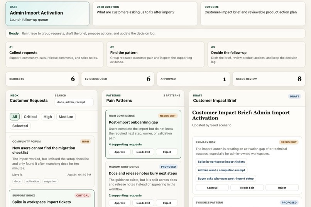
Task: Click PROPOSED badge on Evidence Pattern section
Action: point(289,202)
